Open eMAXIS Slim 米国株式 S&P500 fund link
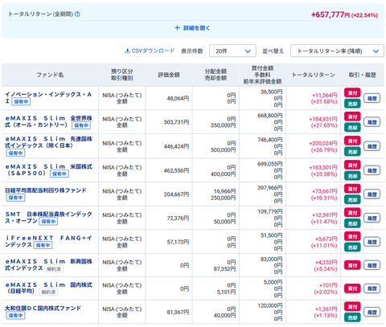The width and height of the screenshot is (386, 327). point(48,170)
